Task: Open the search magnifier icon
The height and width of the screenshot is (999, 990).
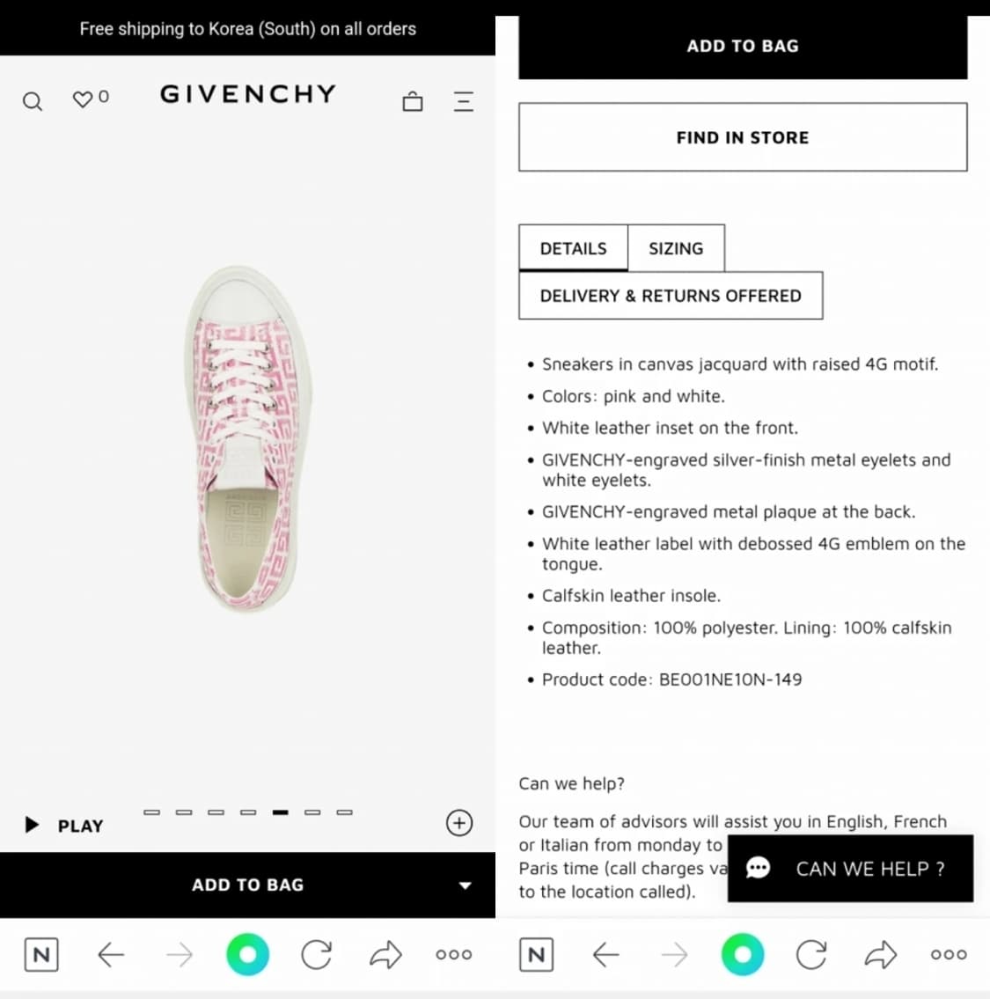Action: pos(33,101)
